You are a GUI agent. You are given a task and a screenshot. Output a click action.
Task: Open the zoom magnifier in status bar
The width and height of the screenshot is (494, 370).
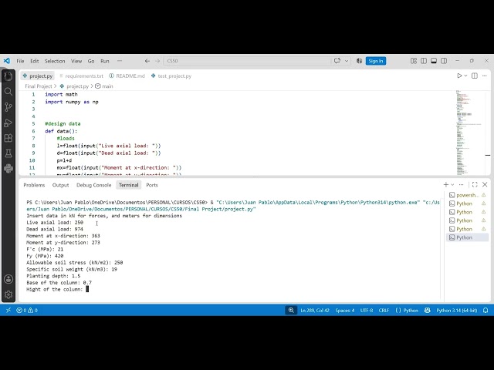coord(291,310)
